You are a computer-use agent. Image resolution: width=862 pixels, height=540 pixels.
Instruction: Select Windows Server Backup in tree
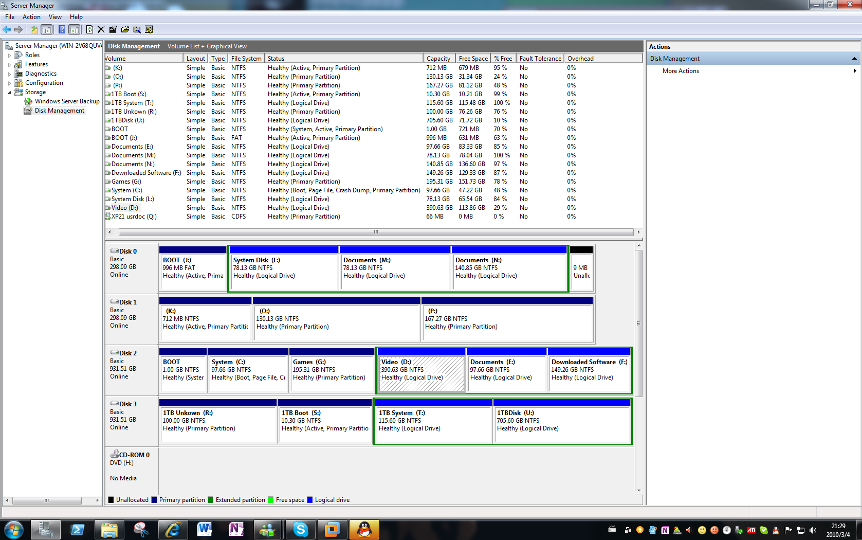(x=67, y=101)
